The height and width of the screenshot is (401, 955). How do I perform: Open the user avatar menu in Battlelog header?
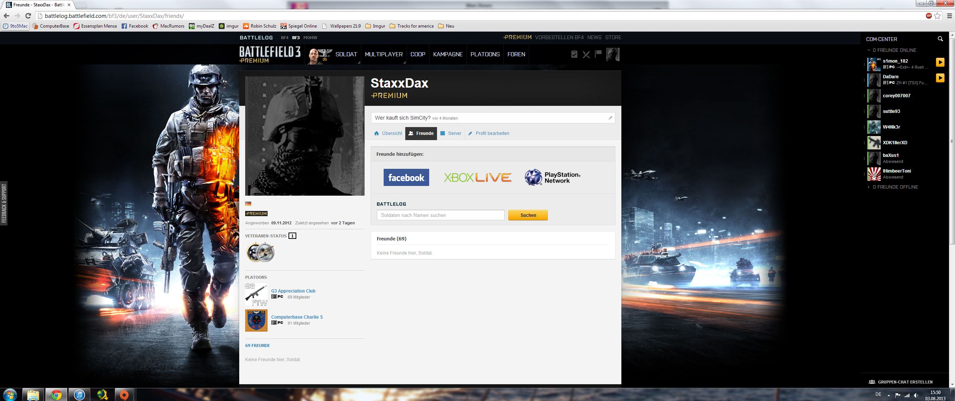pyautogui.click(x=613, y=54)
